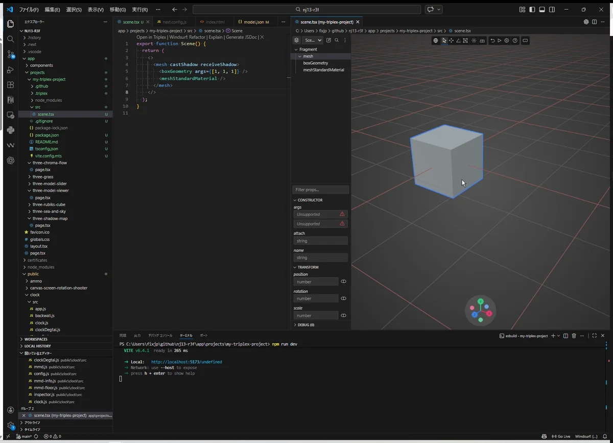This screenshot has height=443, width=613.
Task: Open the Scene component dropdown
Action: coord(313,40)
